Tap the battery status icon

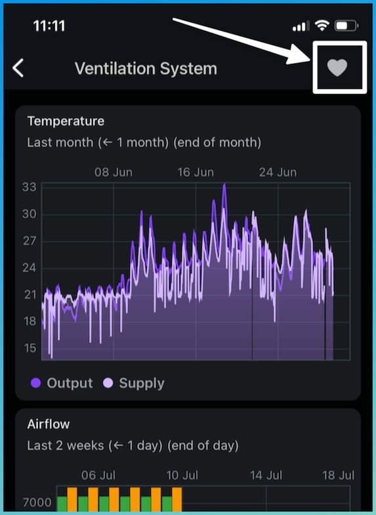(346, 26)
